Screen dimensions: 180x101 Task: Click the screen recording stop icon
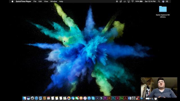click(x=117, y=1)
